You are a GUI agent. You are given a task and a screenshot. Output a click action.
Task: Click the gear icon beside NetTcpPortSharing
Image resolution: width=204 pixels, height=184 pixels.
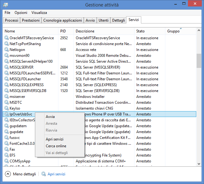[x=6, y=44]
